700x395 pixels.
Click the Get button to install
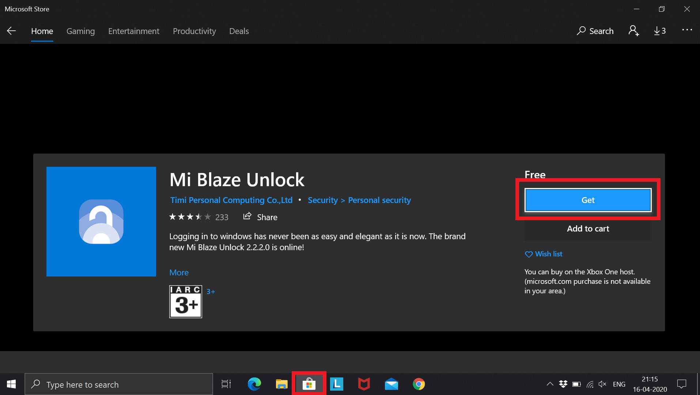(x=587, y=200)
